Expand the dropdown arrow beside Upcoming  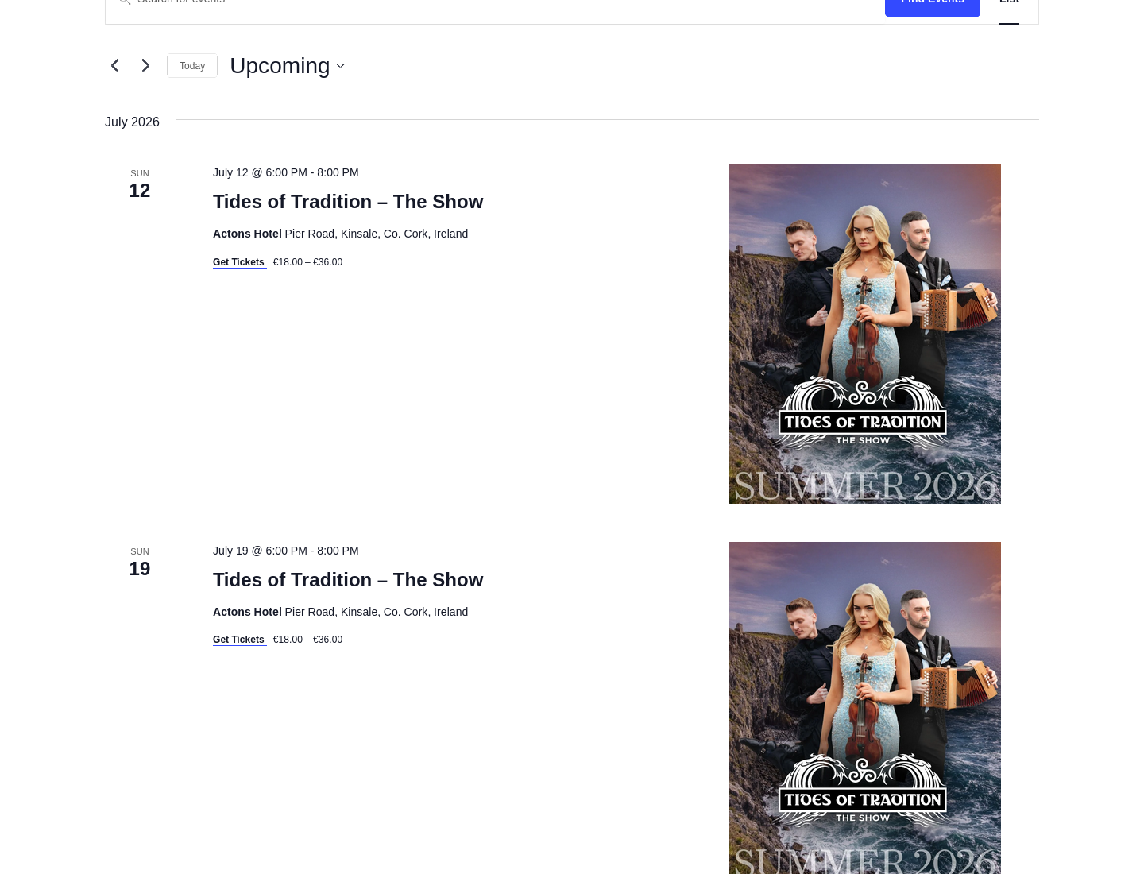click(340, 67)
